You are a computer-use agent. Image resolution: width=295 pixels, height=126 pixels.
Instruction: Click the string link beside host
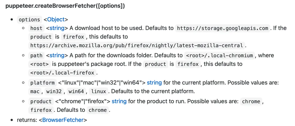point(57,28)
